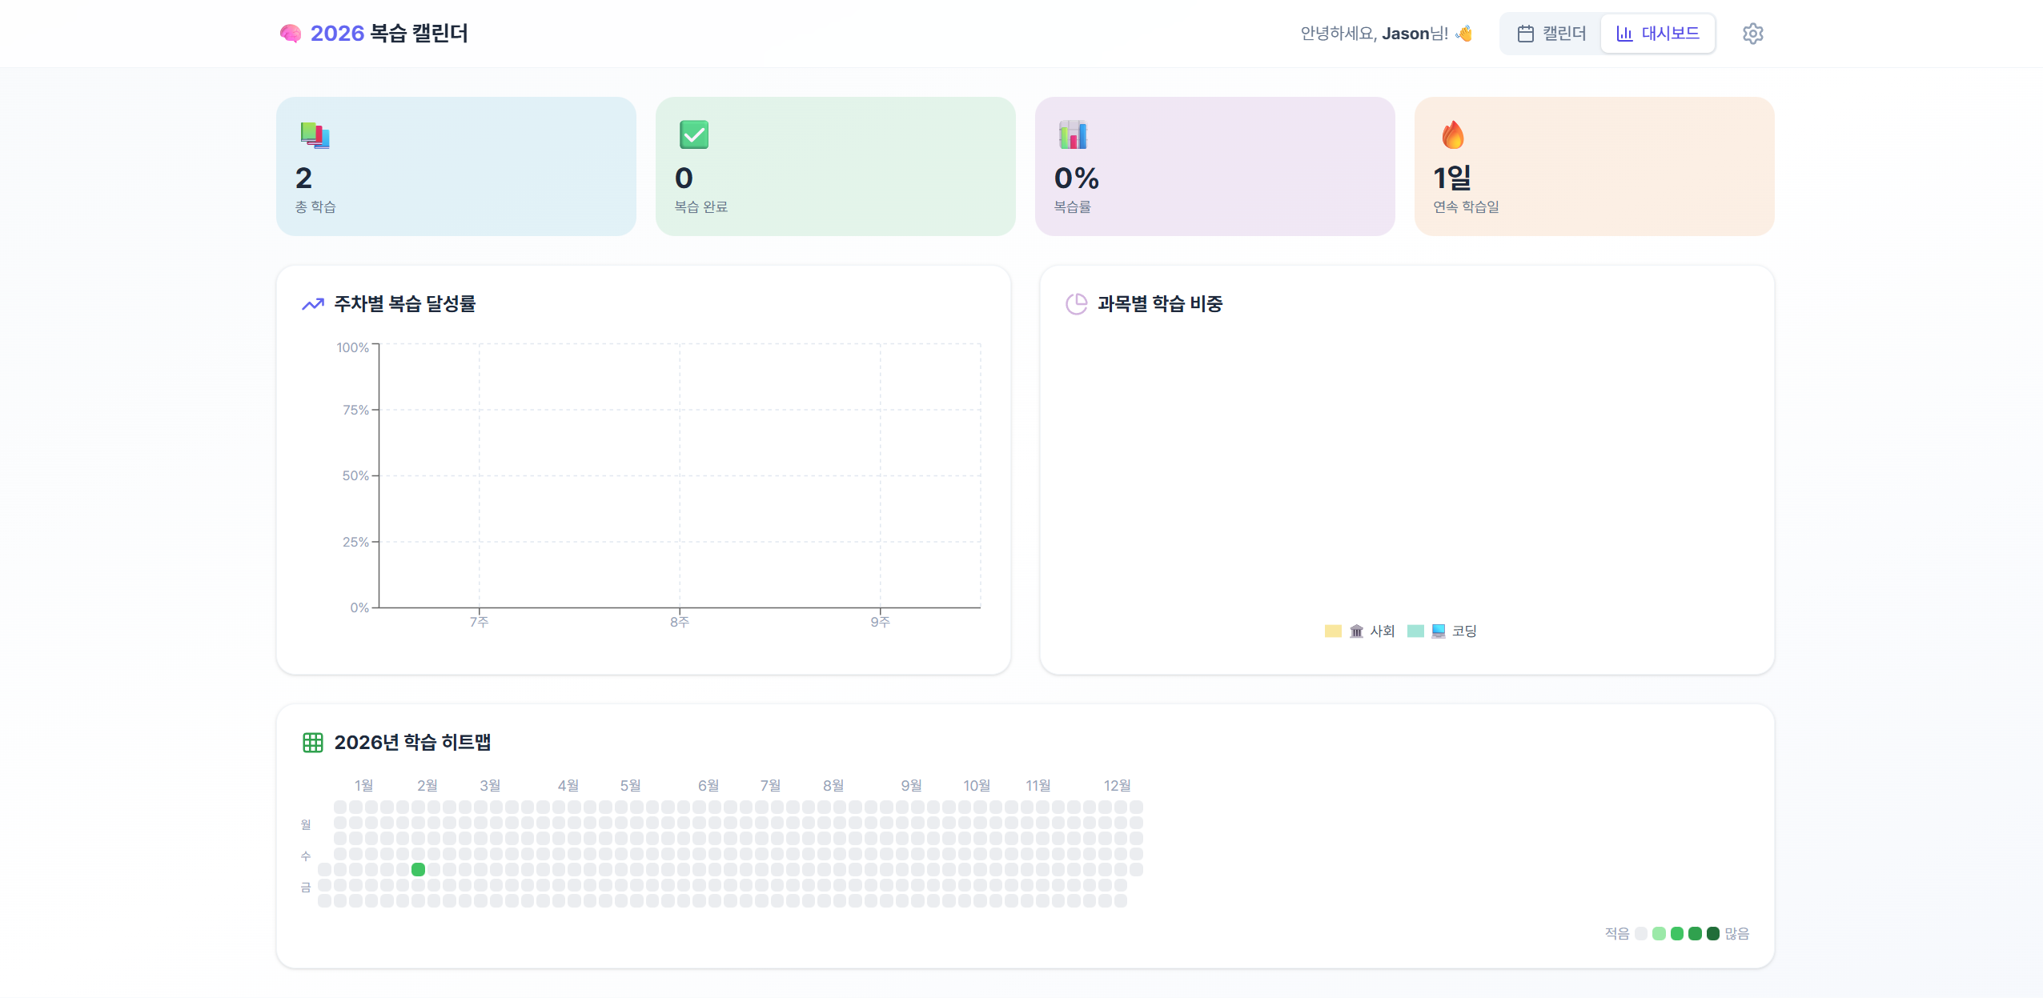Screen dimensions: 2043x998
Task: Click the 12월 month label on heatmap
Action: (x=1117, y=786)
